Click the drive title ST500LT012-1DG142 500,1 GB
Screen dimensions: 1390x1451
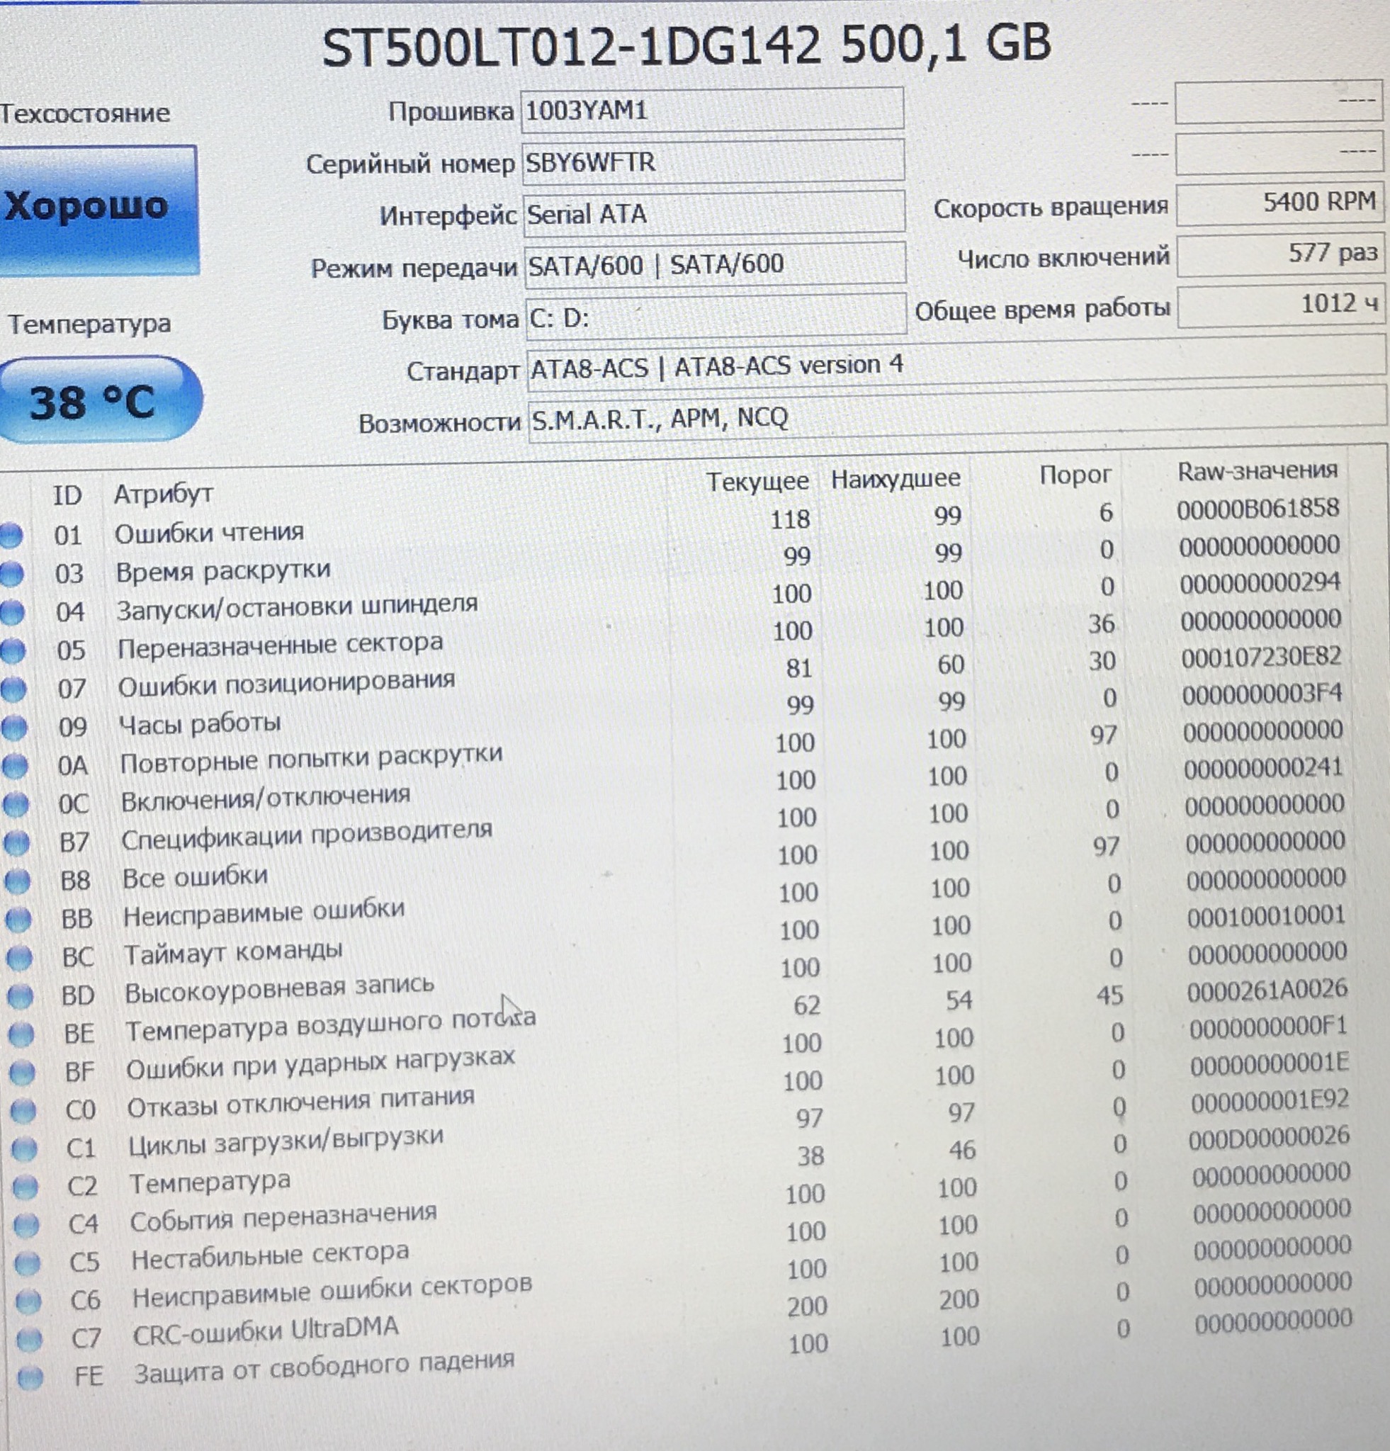687,45
